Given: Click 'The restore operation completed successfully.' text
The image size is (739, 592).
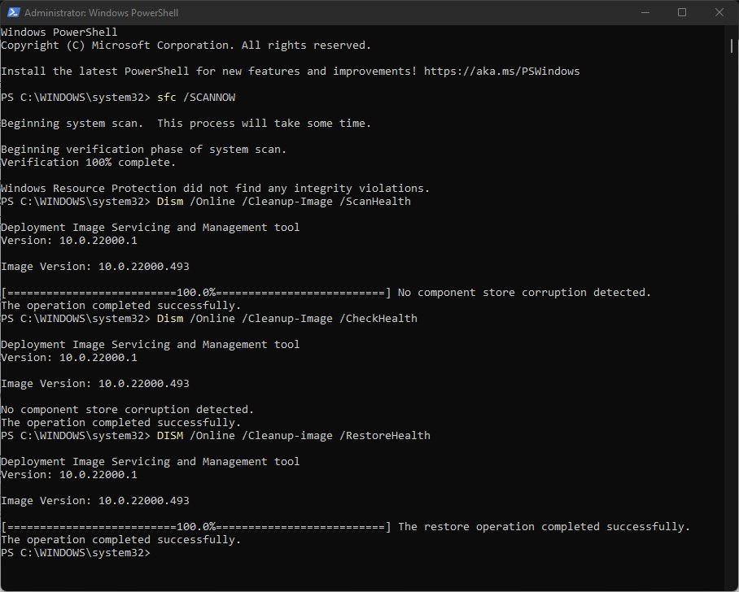Looking at the screenshot, I should point(544,526).
